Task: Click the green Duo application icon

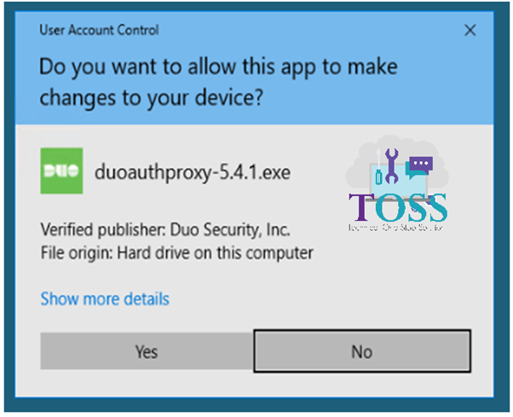Action: pyautogui.click(x=61, y=171)
